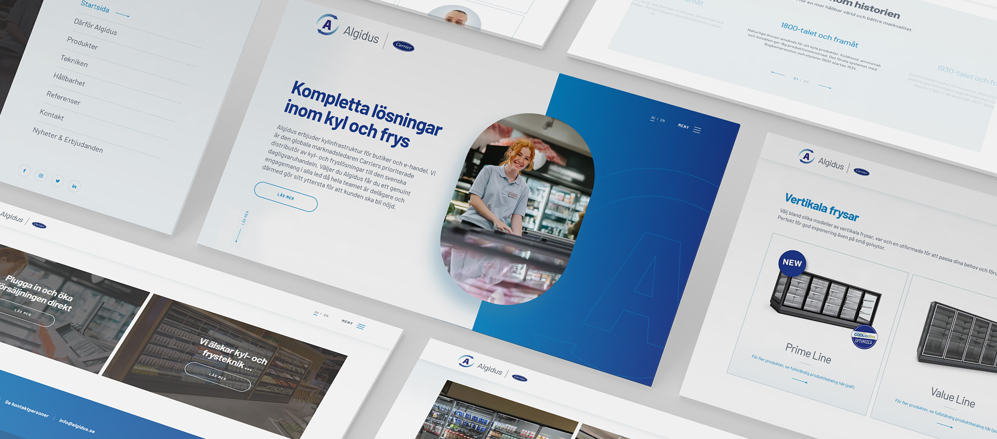Open the Facebook icon in the menu panel
Screen dimensions: 997x439
pyautogui.click(x=24, y=170)
